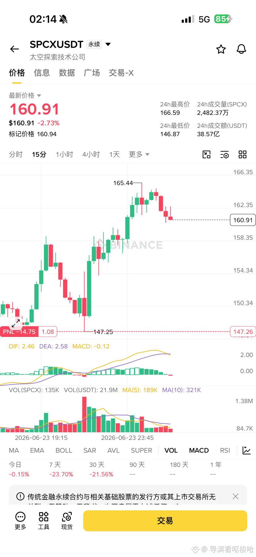Tap the 标记价格 160.94 text

click(33, 134)
